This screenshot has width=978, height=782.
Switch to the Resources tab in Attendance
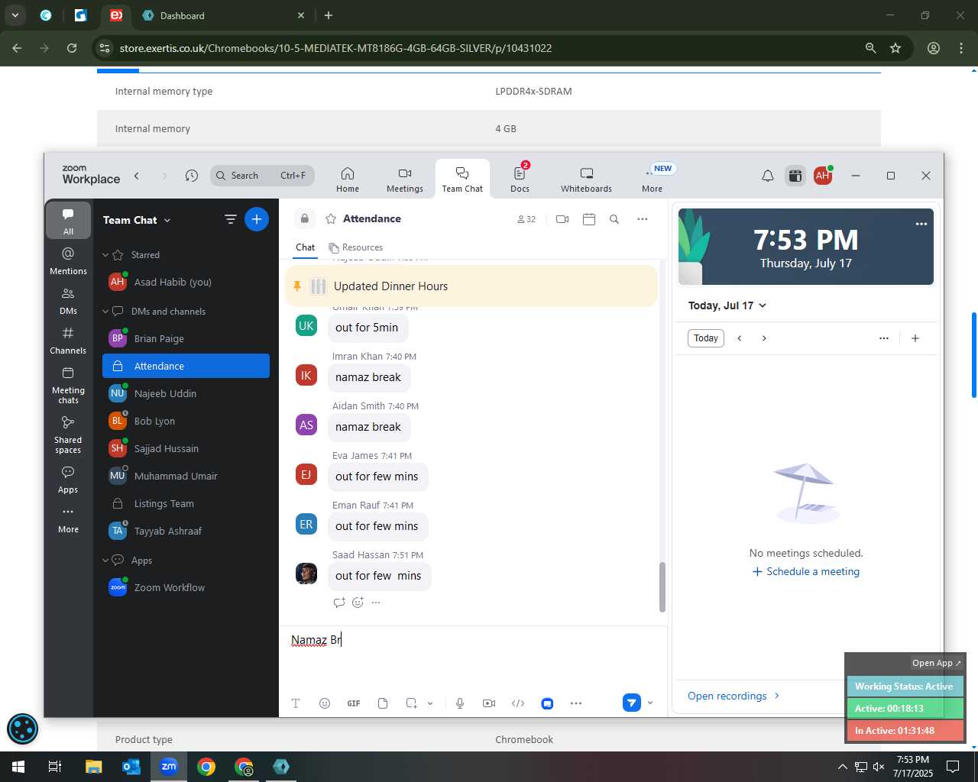coord(356,247)
